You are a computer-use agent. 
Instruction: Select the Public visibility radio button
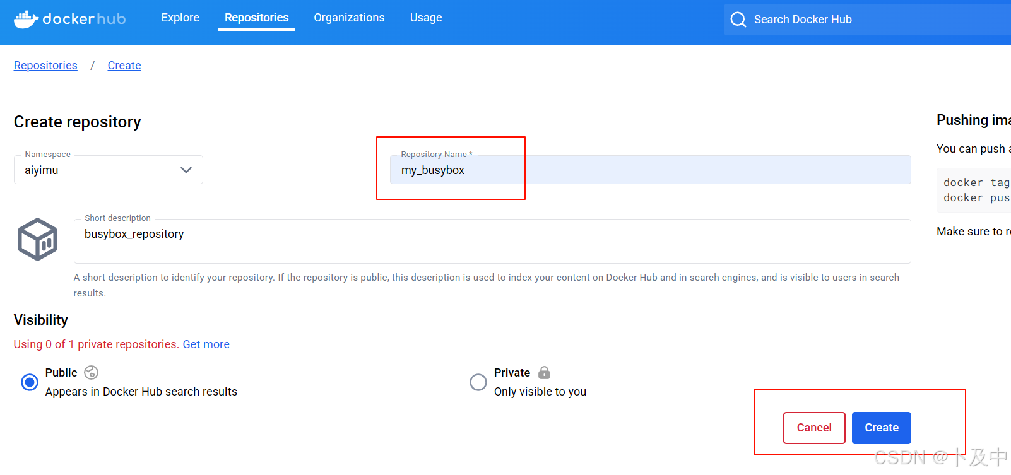tap(30, 382)
